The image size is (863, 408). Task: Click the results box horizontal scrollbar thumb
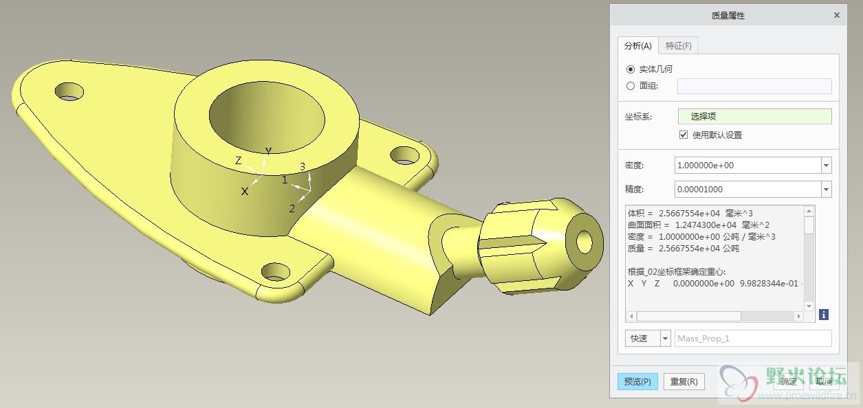click(x=688, y=317)
